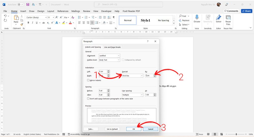Image resolution: width=254 pixels, height=137 pixels.
Task: Increase font size with Grow Font
Action: click(57, 17)
